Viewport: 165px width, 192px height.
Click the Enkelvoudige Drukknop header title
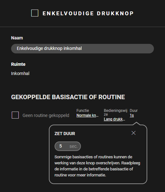pos(88,13)
